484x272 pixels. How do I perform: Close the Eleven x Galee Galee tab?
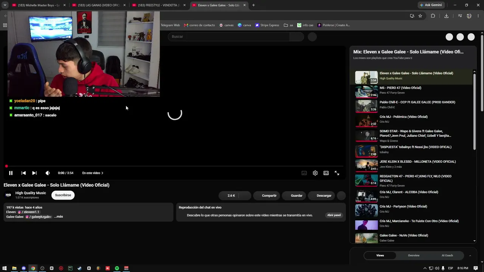[245, 5]
